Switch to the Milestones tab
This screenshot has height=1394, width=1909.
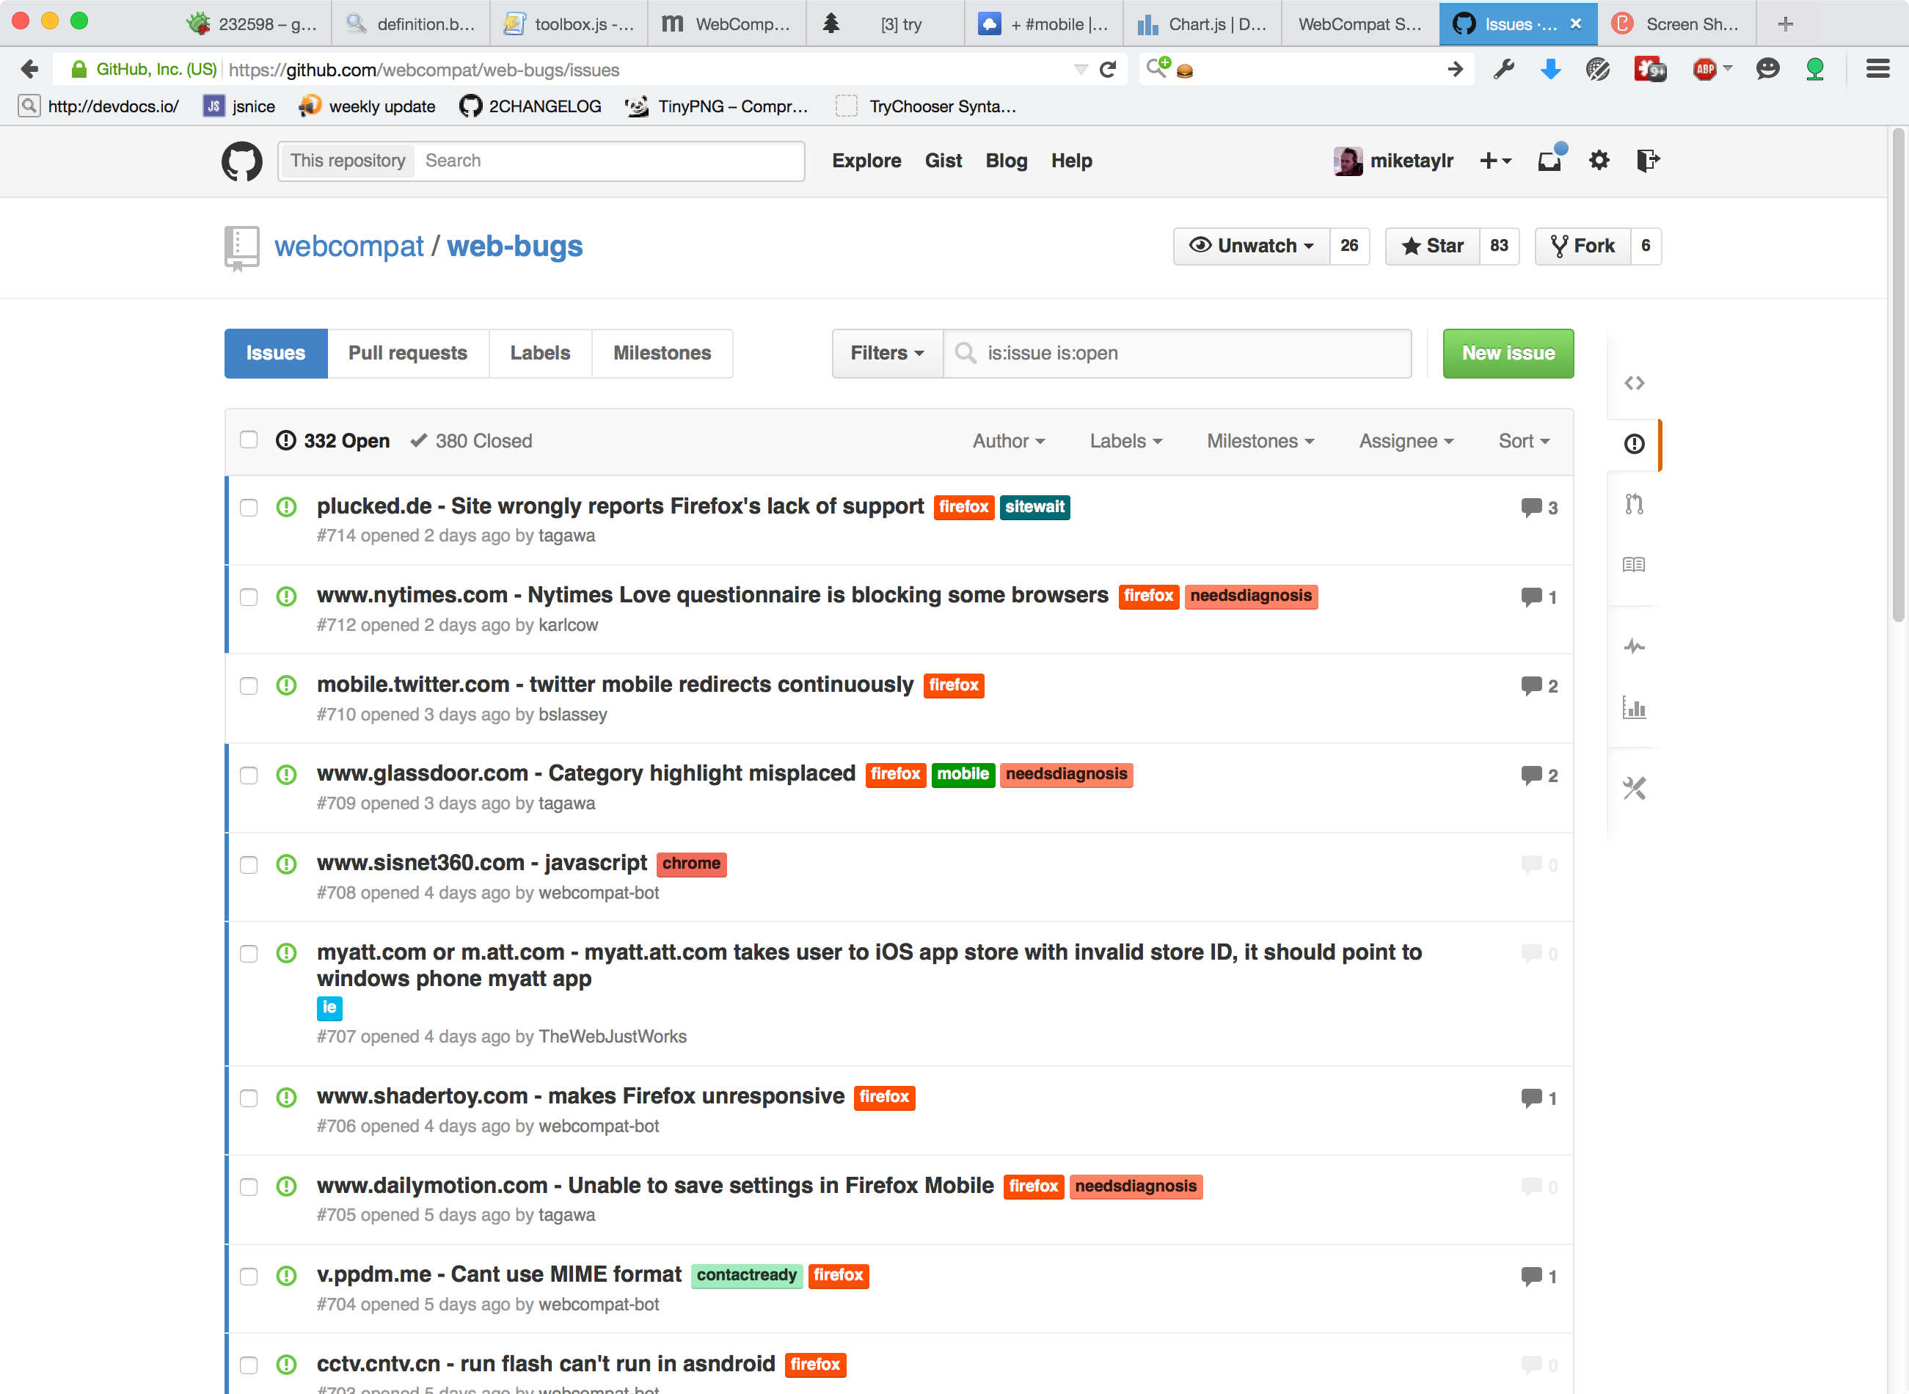click(x=661, y=353)
